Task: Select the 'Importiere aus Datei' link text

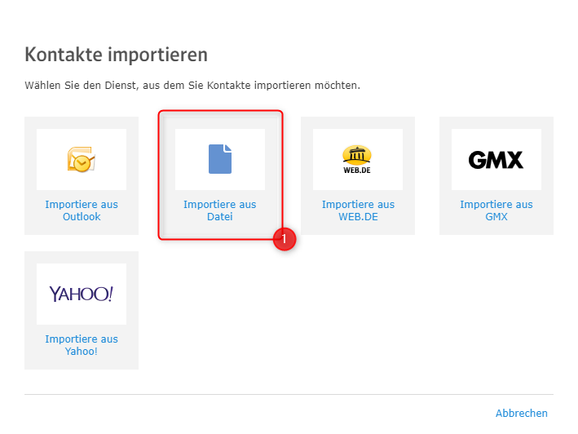Action: point(220,210)
